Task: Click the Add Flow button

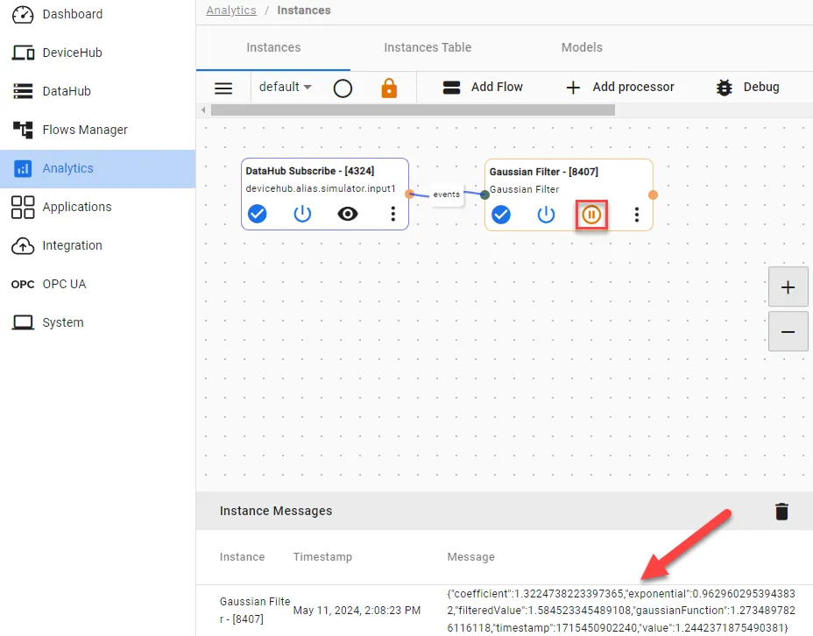Action: click(x=483, y=87)
